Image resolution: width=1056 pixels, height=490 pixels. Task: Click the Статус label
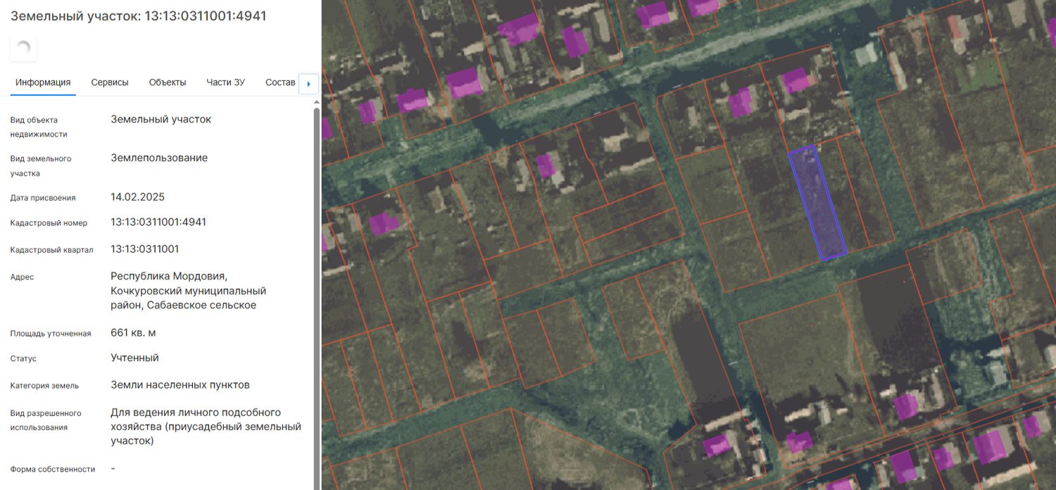pyautogui.click(x=23, y=359)
